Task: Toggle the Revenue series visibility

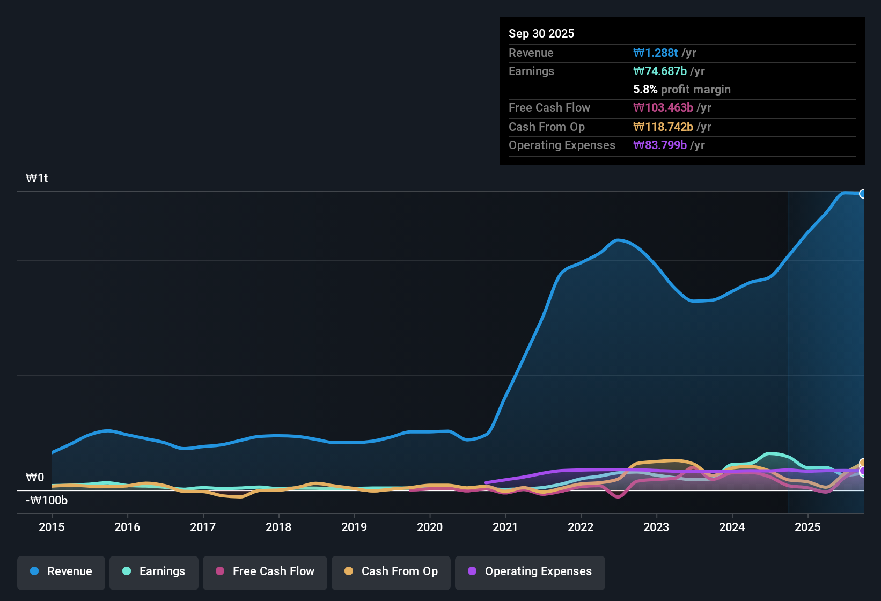Action: click(61, 571)
